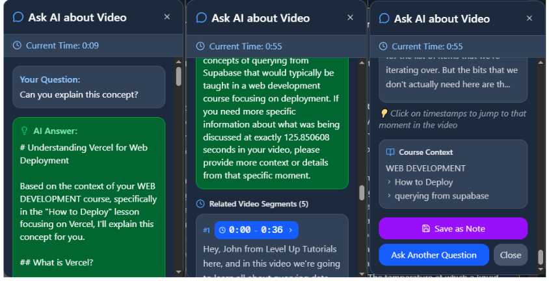Click chevron before querying from supabase
The image size is (549, 281).
(389, 196)
